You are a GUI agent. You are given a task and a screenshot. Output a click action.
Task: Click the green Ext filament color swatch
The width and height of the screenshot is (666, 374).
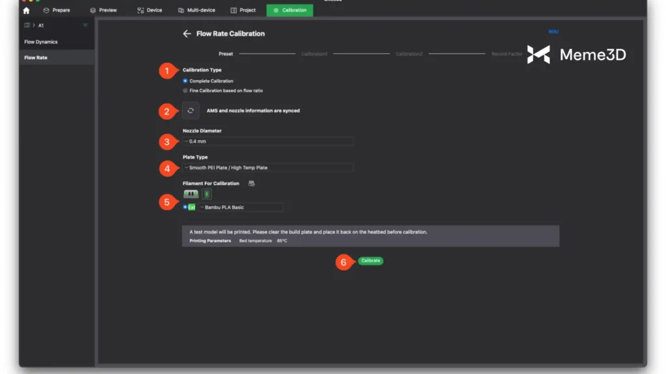(x=192, y=207)
